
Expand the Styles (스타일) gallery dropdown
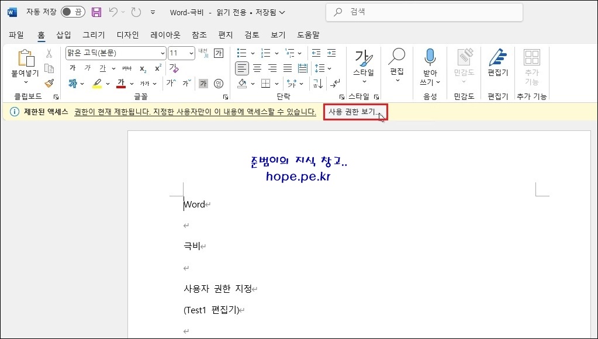tap(364, 82)
